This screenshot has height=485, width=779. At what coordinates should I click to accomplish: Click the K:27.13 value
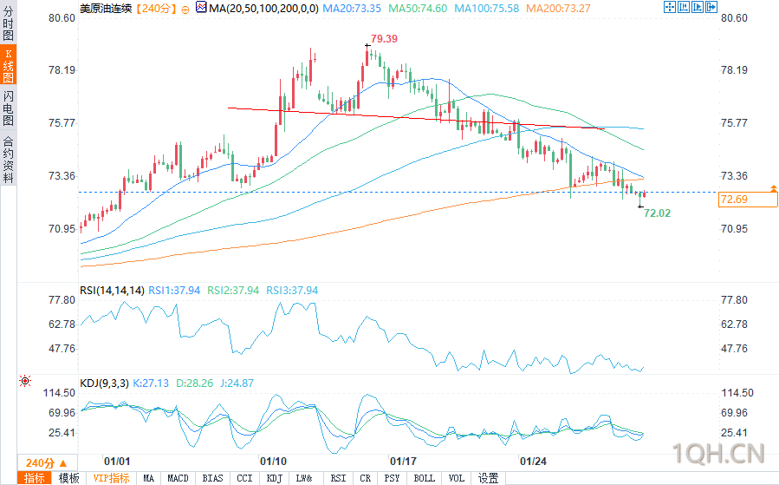151,383
